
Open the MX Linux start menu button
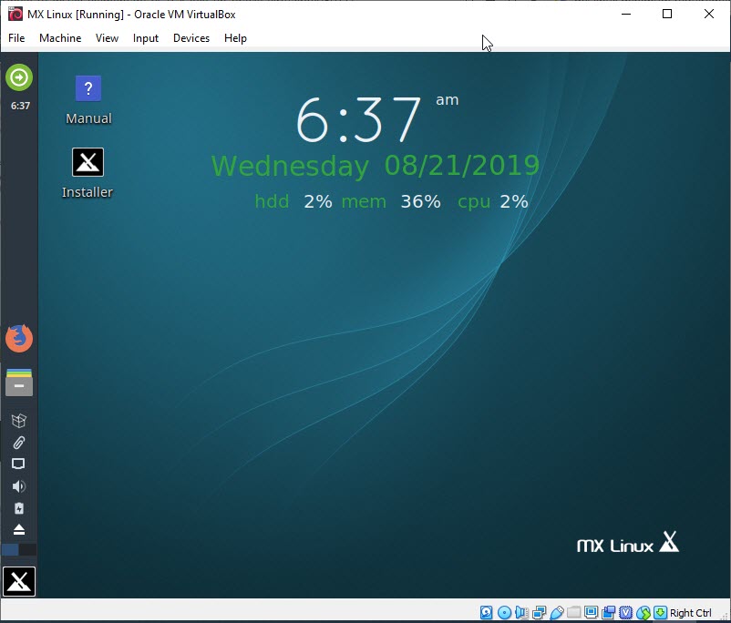[x=19, y=581]
